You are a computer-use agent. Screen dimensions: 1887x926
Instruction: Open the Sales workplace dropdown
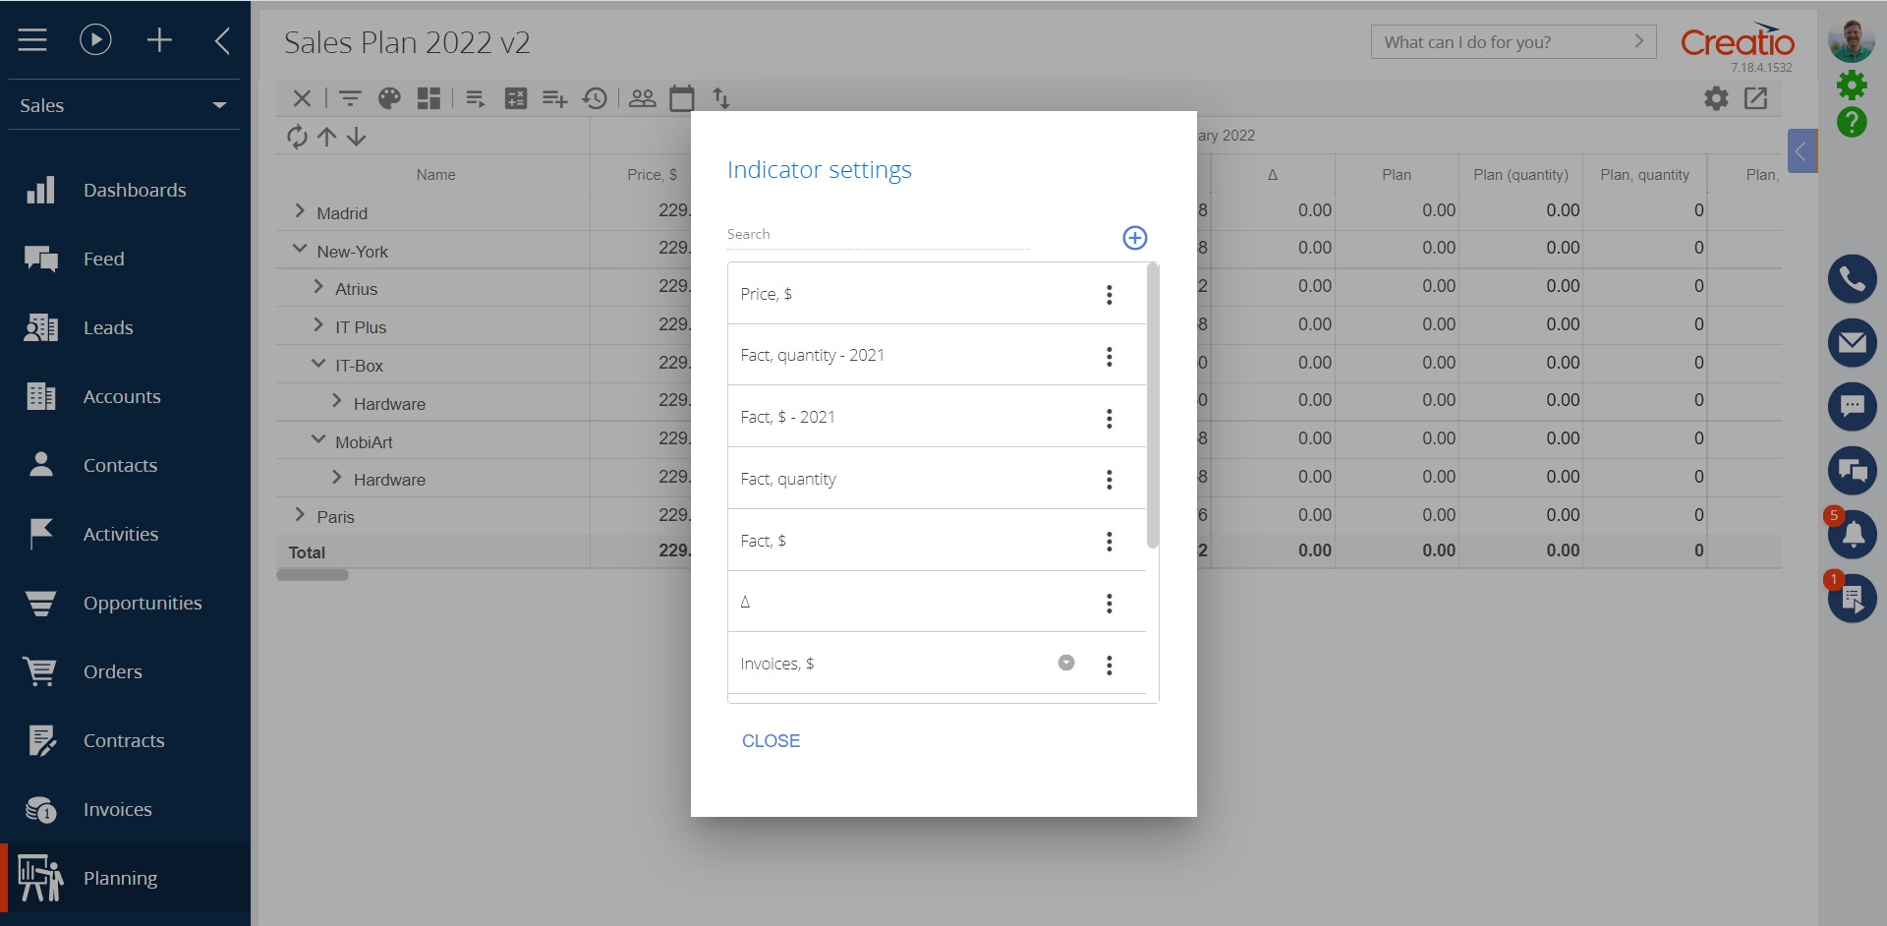point(218,105)
